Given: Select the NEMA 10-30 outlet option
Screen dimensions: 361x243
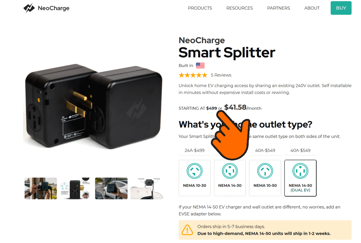Looking at the screenshot, I should pos(195,178).
